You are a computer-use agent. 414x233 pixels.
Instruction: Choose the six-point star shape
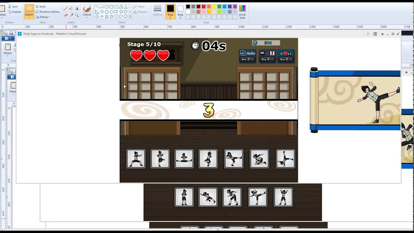coord(112,17)
